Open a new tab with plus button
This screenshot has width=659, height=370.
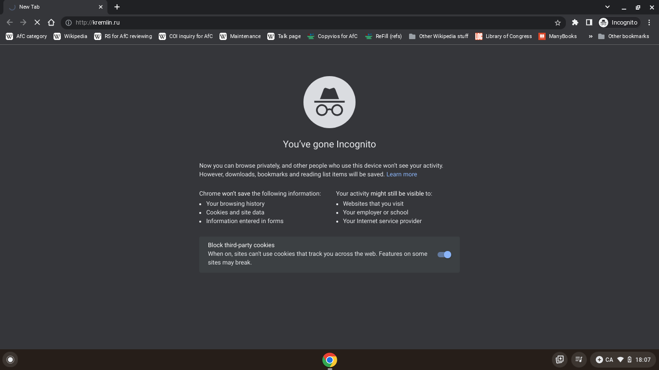[117, 7]
